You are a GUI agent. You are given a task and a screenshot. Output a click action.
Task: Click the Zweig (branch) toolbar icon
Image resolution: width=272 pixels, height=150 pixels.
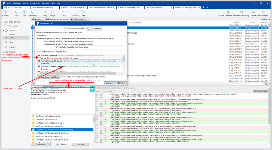(x=45, y=12)
